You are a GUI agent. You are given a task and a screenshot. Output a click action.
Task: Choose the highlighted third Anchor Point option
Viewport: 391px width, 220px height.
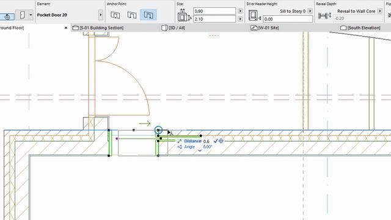[148, 15]
